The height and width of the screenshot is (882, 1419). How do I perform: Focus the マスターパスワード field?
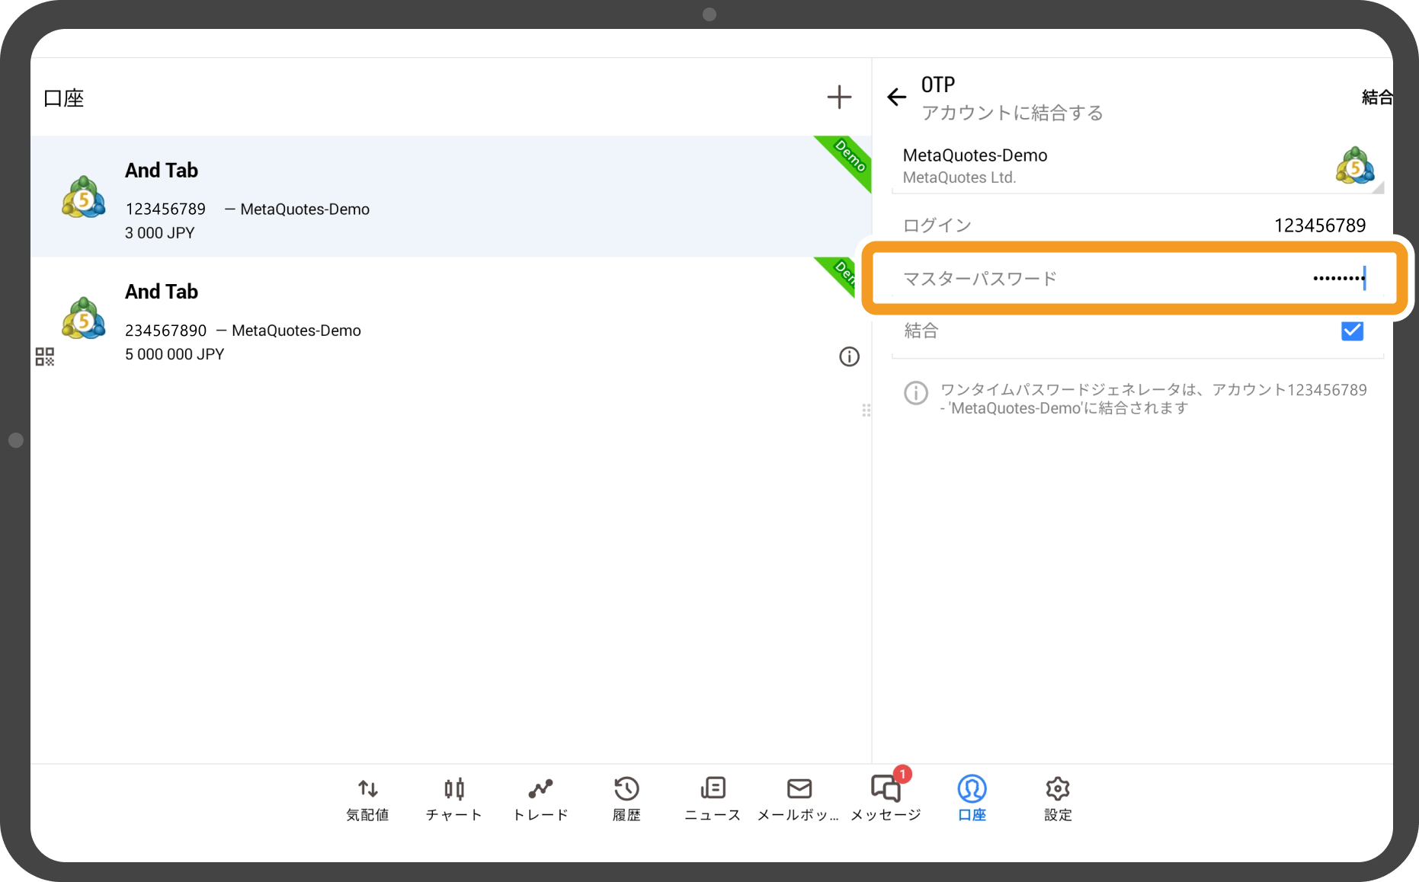[1135, 279]
